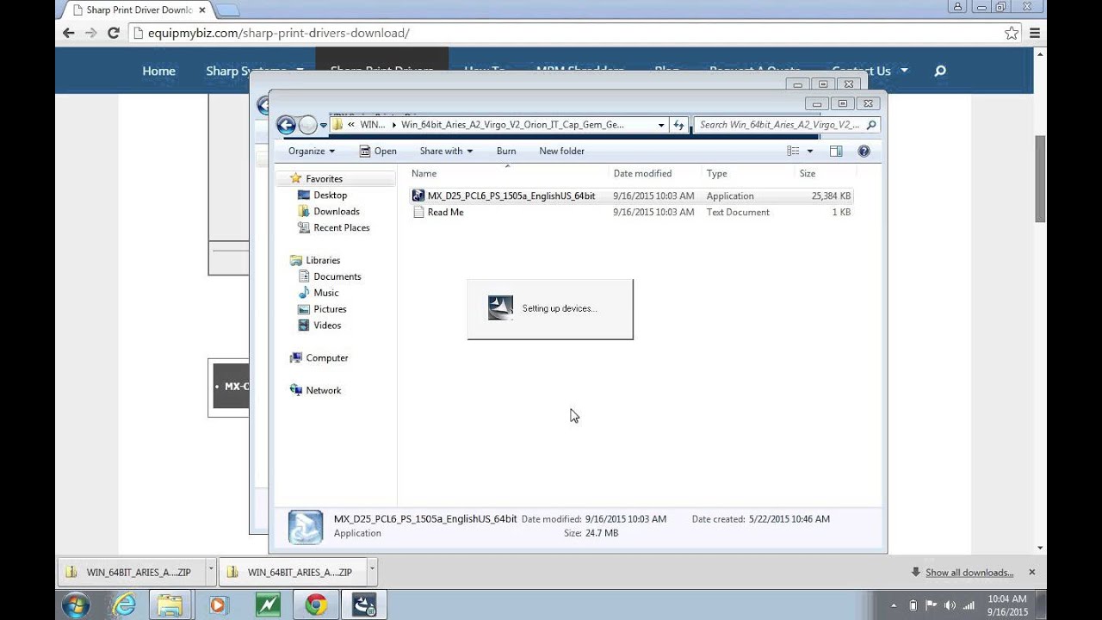Click Chrome back button
The image size is (1102, 620).
[x=69, y=33]
